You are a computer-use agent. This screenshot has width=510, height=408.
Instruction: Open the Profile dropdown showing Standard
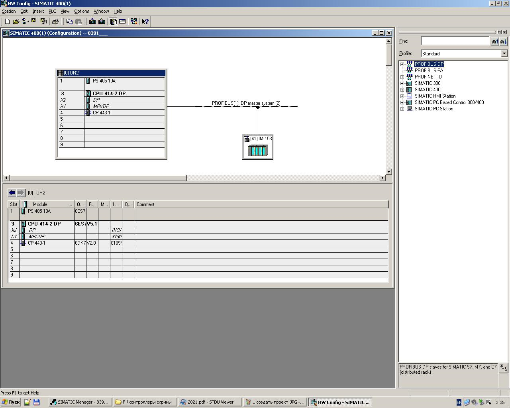(x=504, y=53)
